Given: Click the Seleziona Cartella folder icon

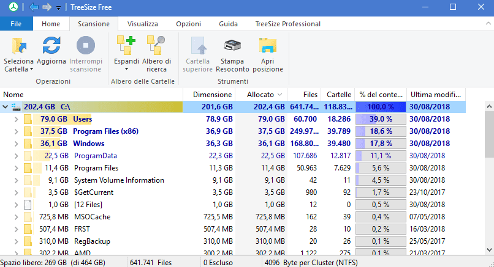Looking at the screenshot, I should click(18, 47).
